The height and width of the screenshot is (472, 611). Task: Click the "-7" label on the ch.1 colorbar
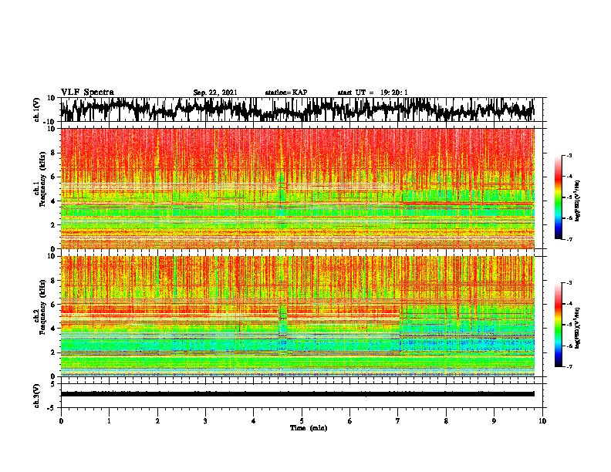coord(569,239)
